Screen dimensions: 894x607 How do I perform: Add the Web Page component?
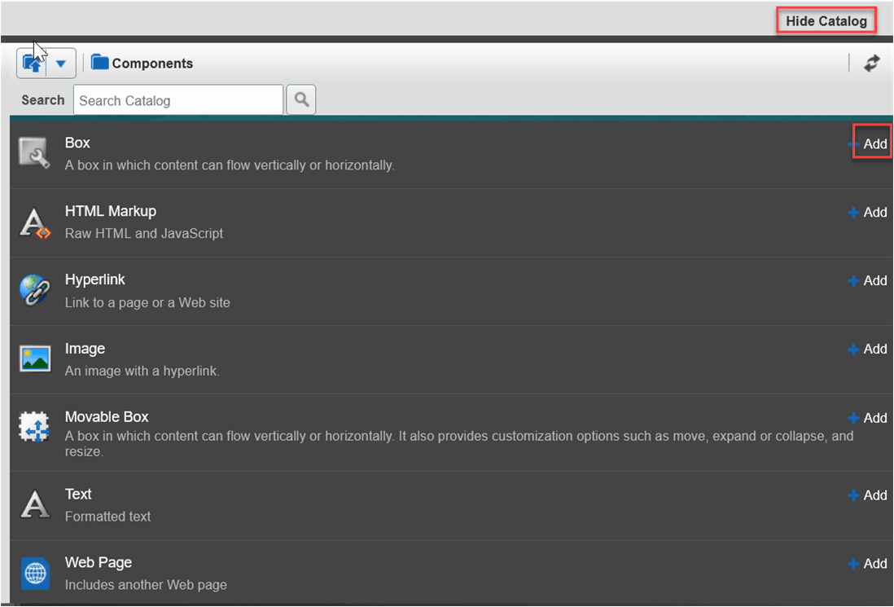872,563
